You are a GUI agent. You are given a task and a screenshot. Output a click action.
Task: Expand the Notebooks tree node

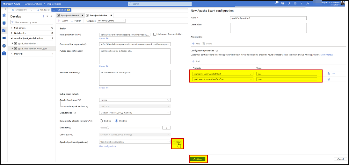click(x=12, y=33)
